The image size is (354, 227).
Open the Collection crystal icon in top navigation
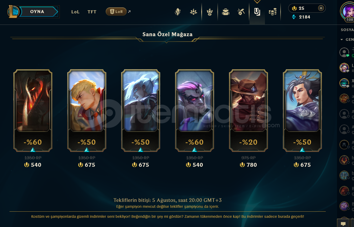tap(178, 12)
